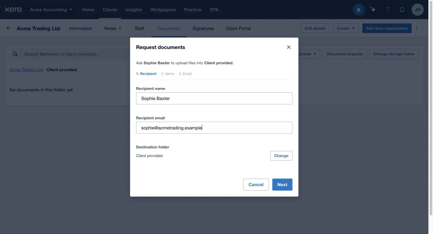Change the destination folder
The image size is (433, 234).
pos(281,156)
